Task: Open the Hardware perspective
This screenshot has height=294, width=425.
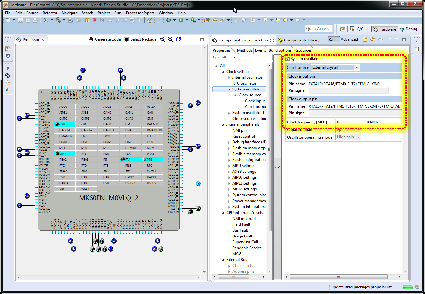Action: pyautogui.click(x=384, y=29)
